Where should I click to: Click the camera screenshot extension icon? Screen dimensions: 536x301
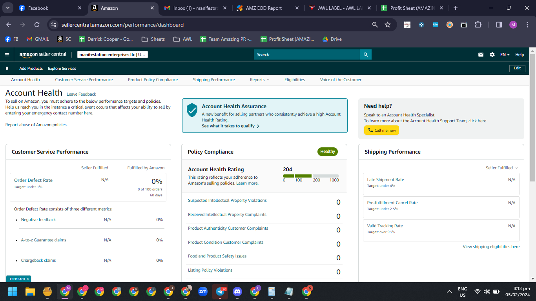[464, 25]
